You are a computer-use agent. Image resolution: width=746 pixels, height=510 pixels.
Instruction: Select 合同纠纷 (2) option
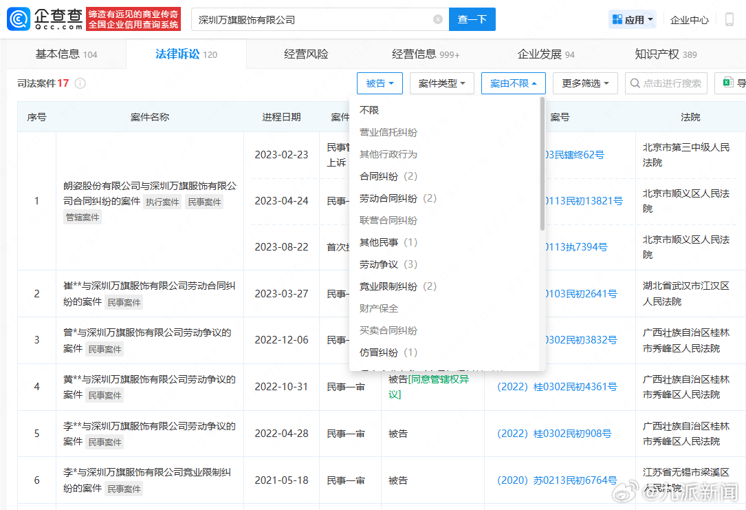[x=388, y=176]
